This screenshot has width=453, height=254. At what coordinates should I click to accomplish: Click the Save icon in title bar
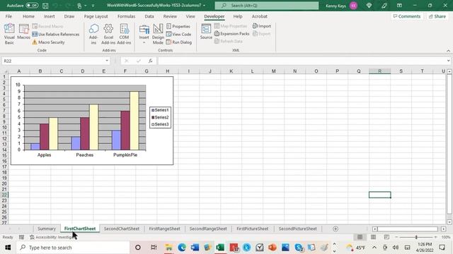pyautogui.click(x=45, y=6)
